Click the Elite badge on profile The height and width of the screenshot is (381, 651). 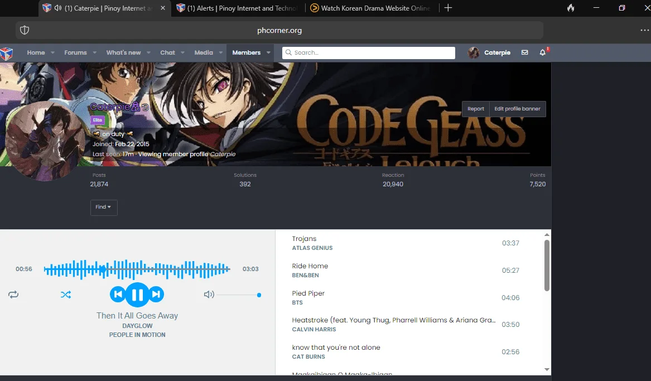tap(98, 120)
